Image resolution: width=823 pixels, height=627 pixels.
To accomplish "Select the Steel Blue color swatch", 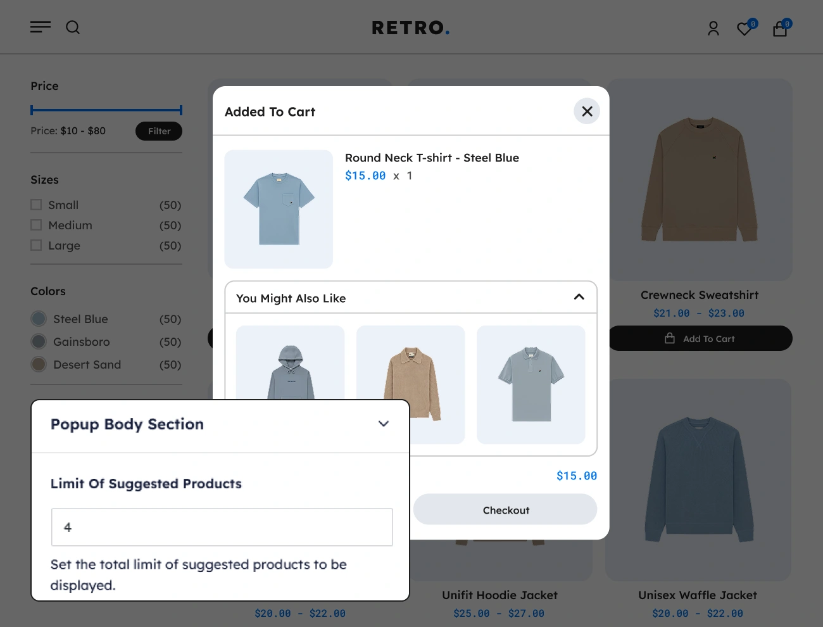I will pos(39,319).
